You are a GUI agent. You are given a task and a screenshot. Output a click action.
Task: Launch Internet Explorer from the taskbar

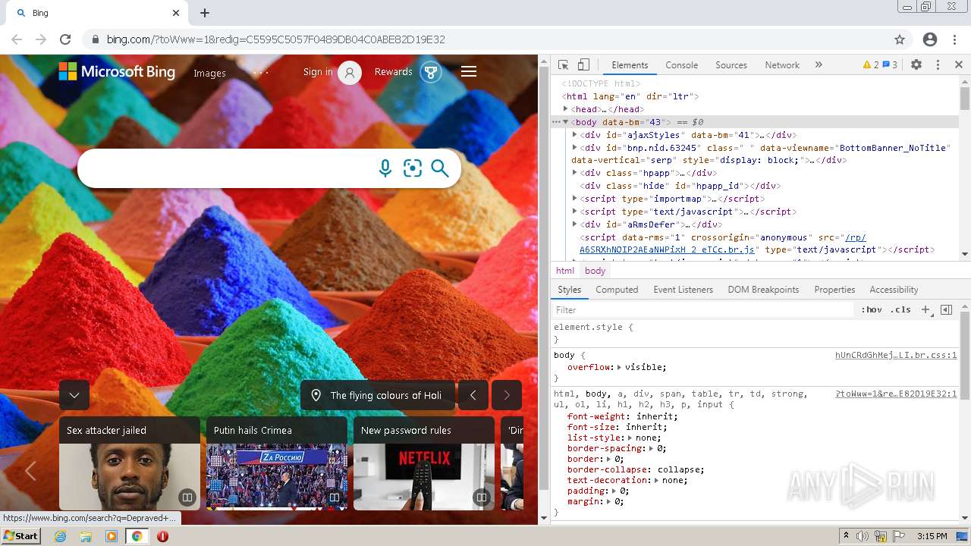61,536
